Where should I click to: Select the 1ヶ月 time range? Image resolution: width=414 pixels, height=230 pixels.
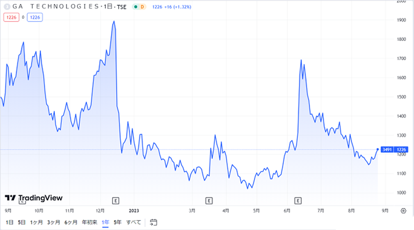coord(36,222)
